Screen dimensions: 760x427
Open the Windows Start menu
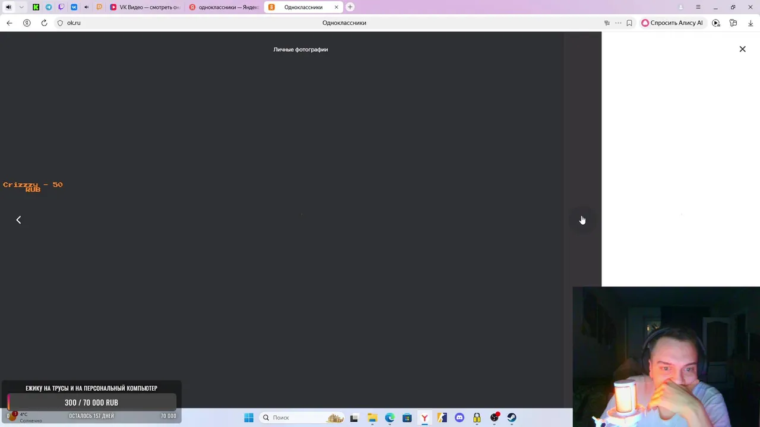249,418
